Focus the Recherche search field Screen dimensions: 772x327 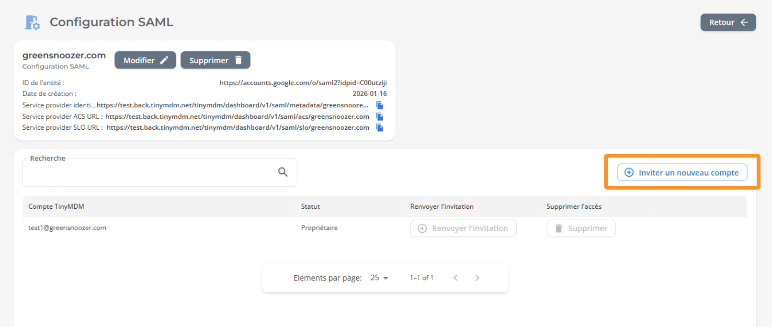148,172
